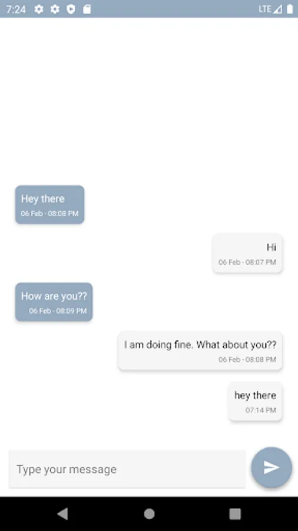
Task: Tap the 07:14 PM timestamp
Action: click(x=261, y=410)
